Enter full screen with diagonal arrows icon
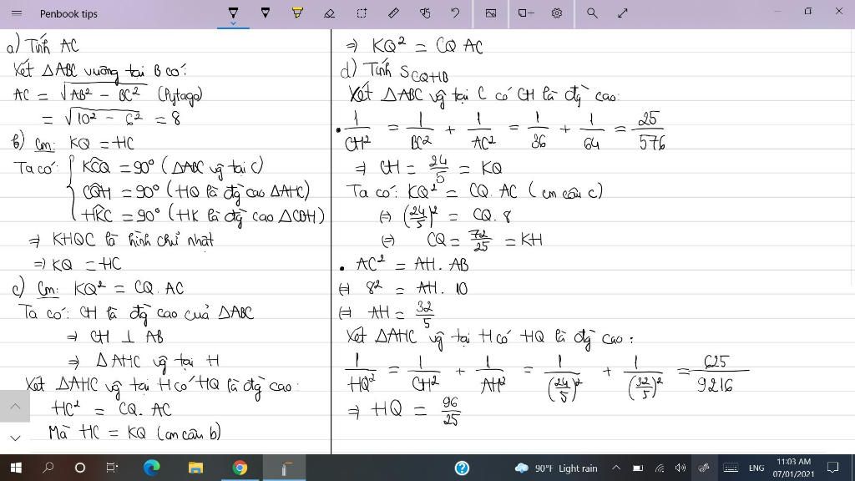Image resolution: width=855 pixels, height=481 pixels. [x=623, y=13]
